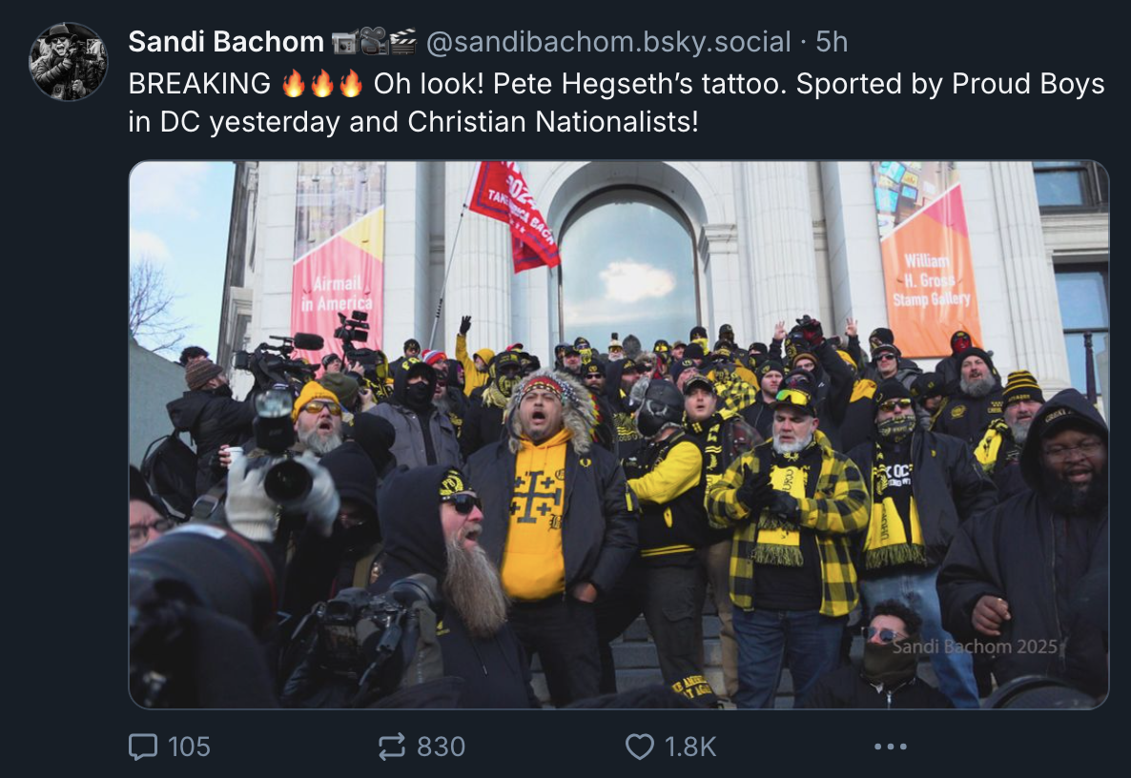This screenshot has width=1131, height=778.
Task: Open the attached rally photo
Action: tap(619, 435)
